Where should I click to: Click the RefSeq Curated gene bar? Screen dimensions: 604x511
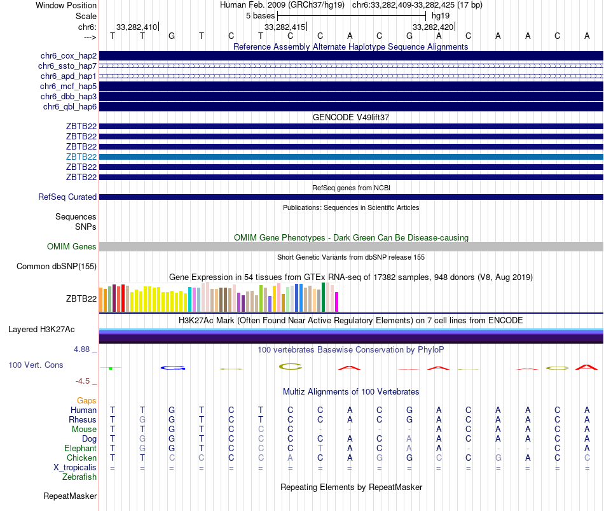[x=351, y=197]
